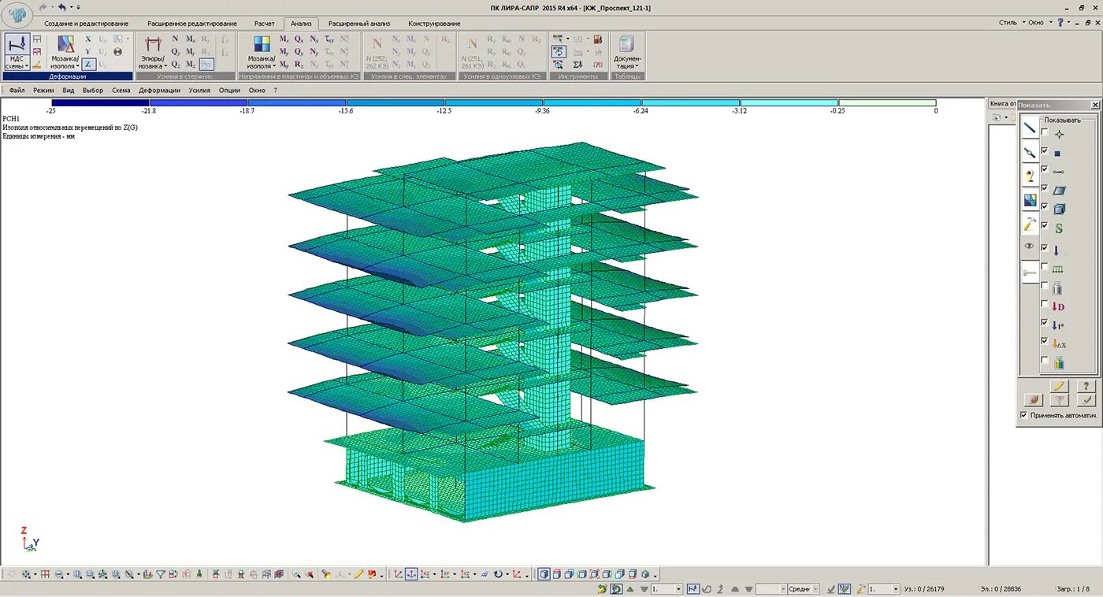
Task: Open Усилия menu
Action: [200, 91]
